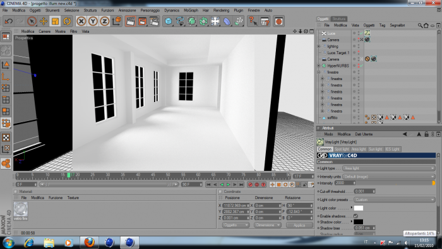Open the array modeling objects icon
The width and height of the screenshot is (442, 249).
[203, 21]
